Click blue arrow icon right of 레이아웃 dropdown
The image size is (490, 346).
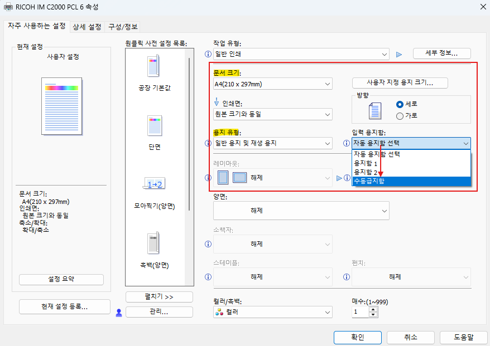339,178
